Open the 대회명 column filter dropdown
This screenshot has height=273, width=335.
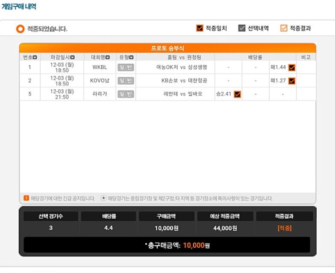coord(108,57)
